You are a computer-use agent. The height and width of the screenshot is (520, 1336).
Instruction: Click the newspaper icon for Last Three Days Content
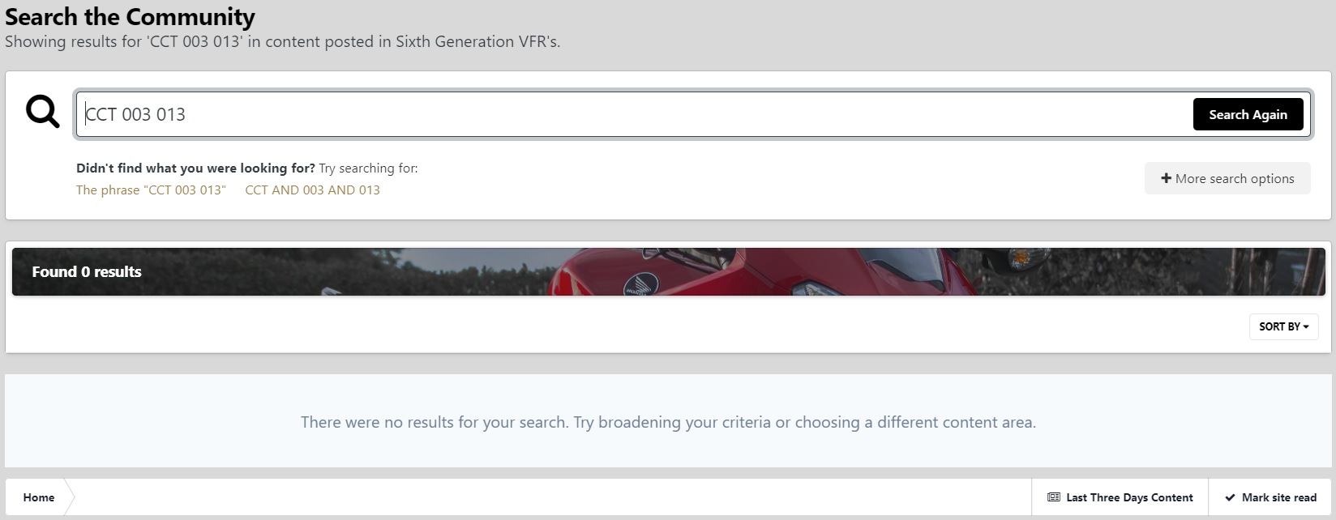click(x=1054, y=497)
